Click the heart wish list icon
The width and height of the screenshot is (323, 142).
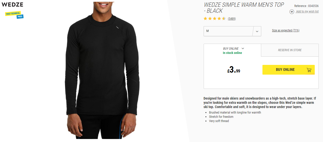[x=292, y=12]
